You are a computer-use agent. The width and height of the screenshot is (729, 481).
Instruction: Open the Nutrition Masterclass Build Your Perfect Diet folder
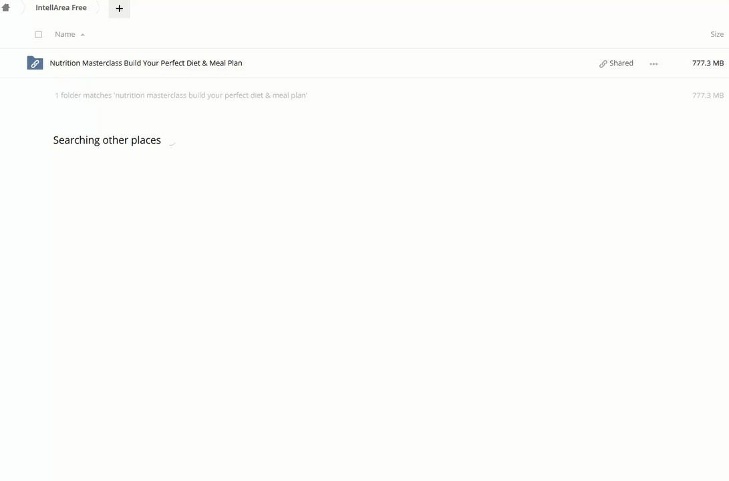tap(146, 63)
